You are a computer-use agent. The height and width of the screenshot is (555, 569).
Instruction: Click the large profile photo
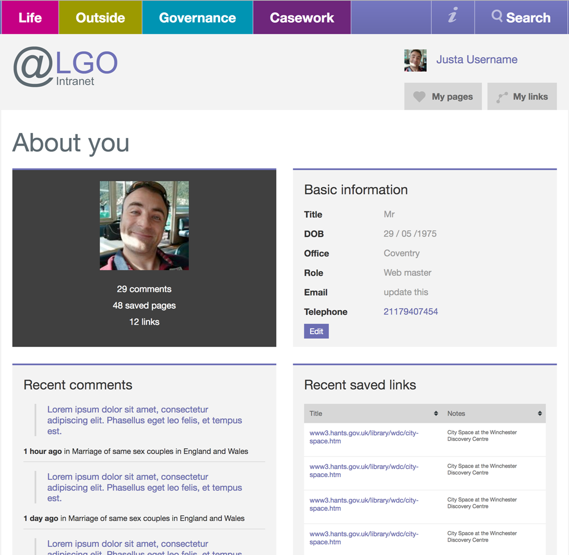[144, 225]
